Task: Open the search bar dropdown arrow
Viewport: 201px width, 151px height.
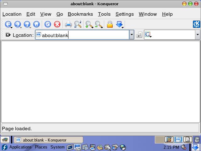Action: point(197,35)
